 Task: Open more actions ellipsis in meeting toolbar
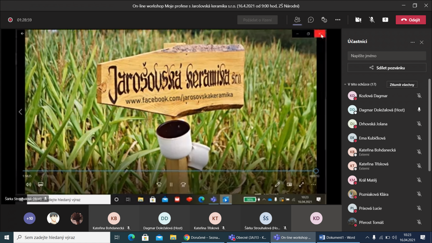pyautogui.click(x=338, y=20)
